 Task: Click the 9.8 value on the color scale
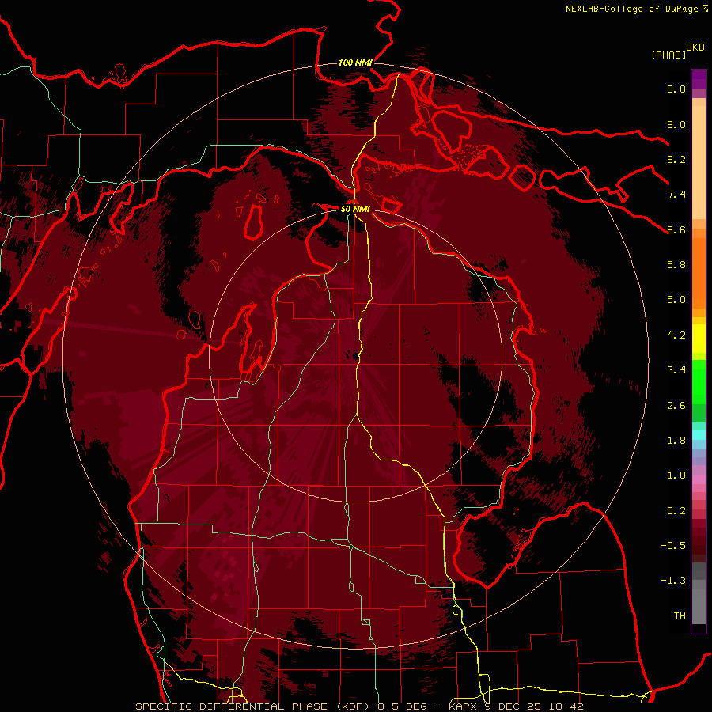click(676, 89)
